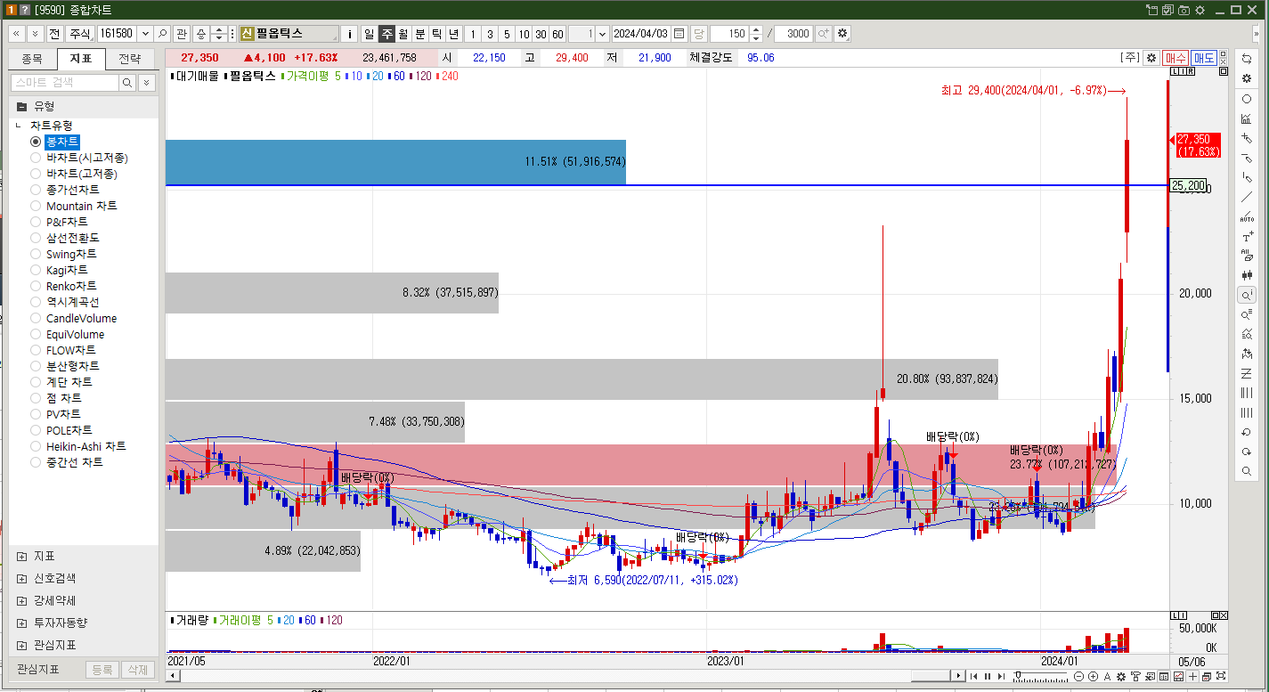Click the horizontal scrollbar right arrow
The image size is (1269, 692).
[958, 677]
